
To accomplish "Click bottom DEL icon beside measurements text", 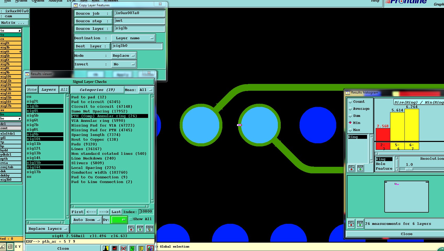I will point(351,224).
